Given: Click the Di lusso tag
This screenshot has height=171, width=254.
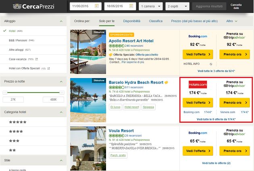Looking at the screenshot, I should (x=115, y=107).
